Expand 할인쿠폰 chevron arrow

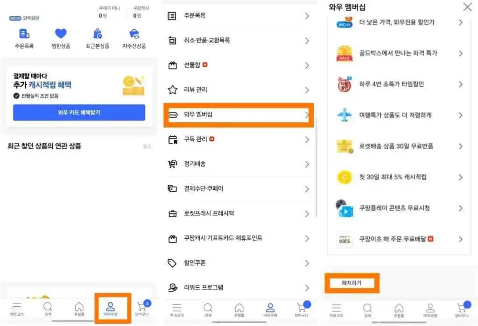pyautogui.click(x=307, y=263)
